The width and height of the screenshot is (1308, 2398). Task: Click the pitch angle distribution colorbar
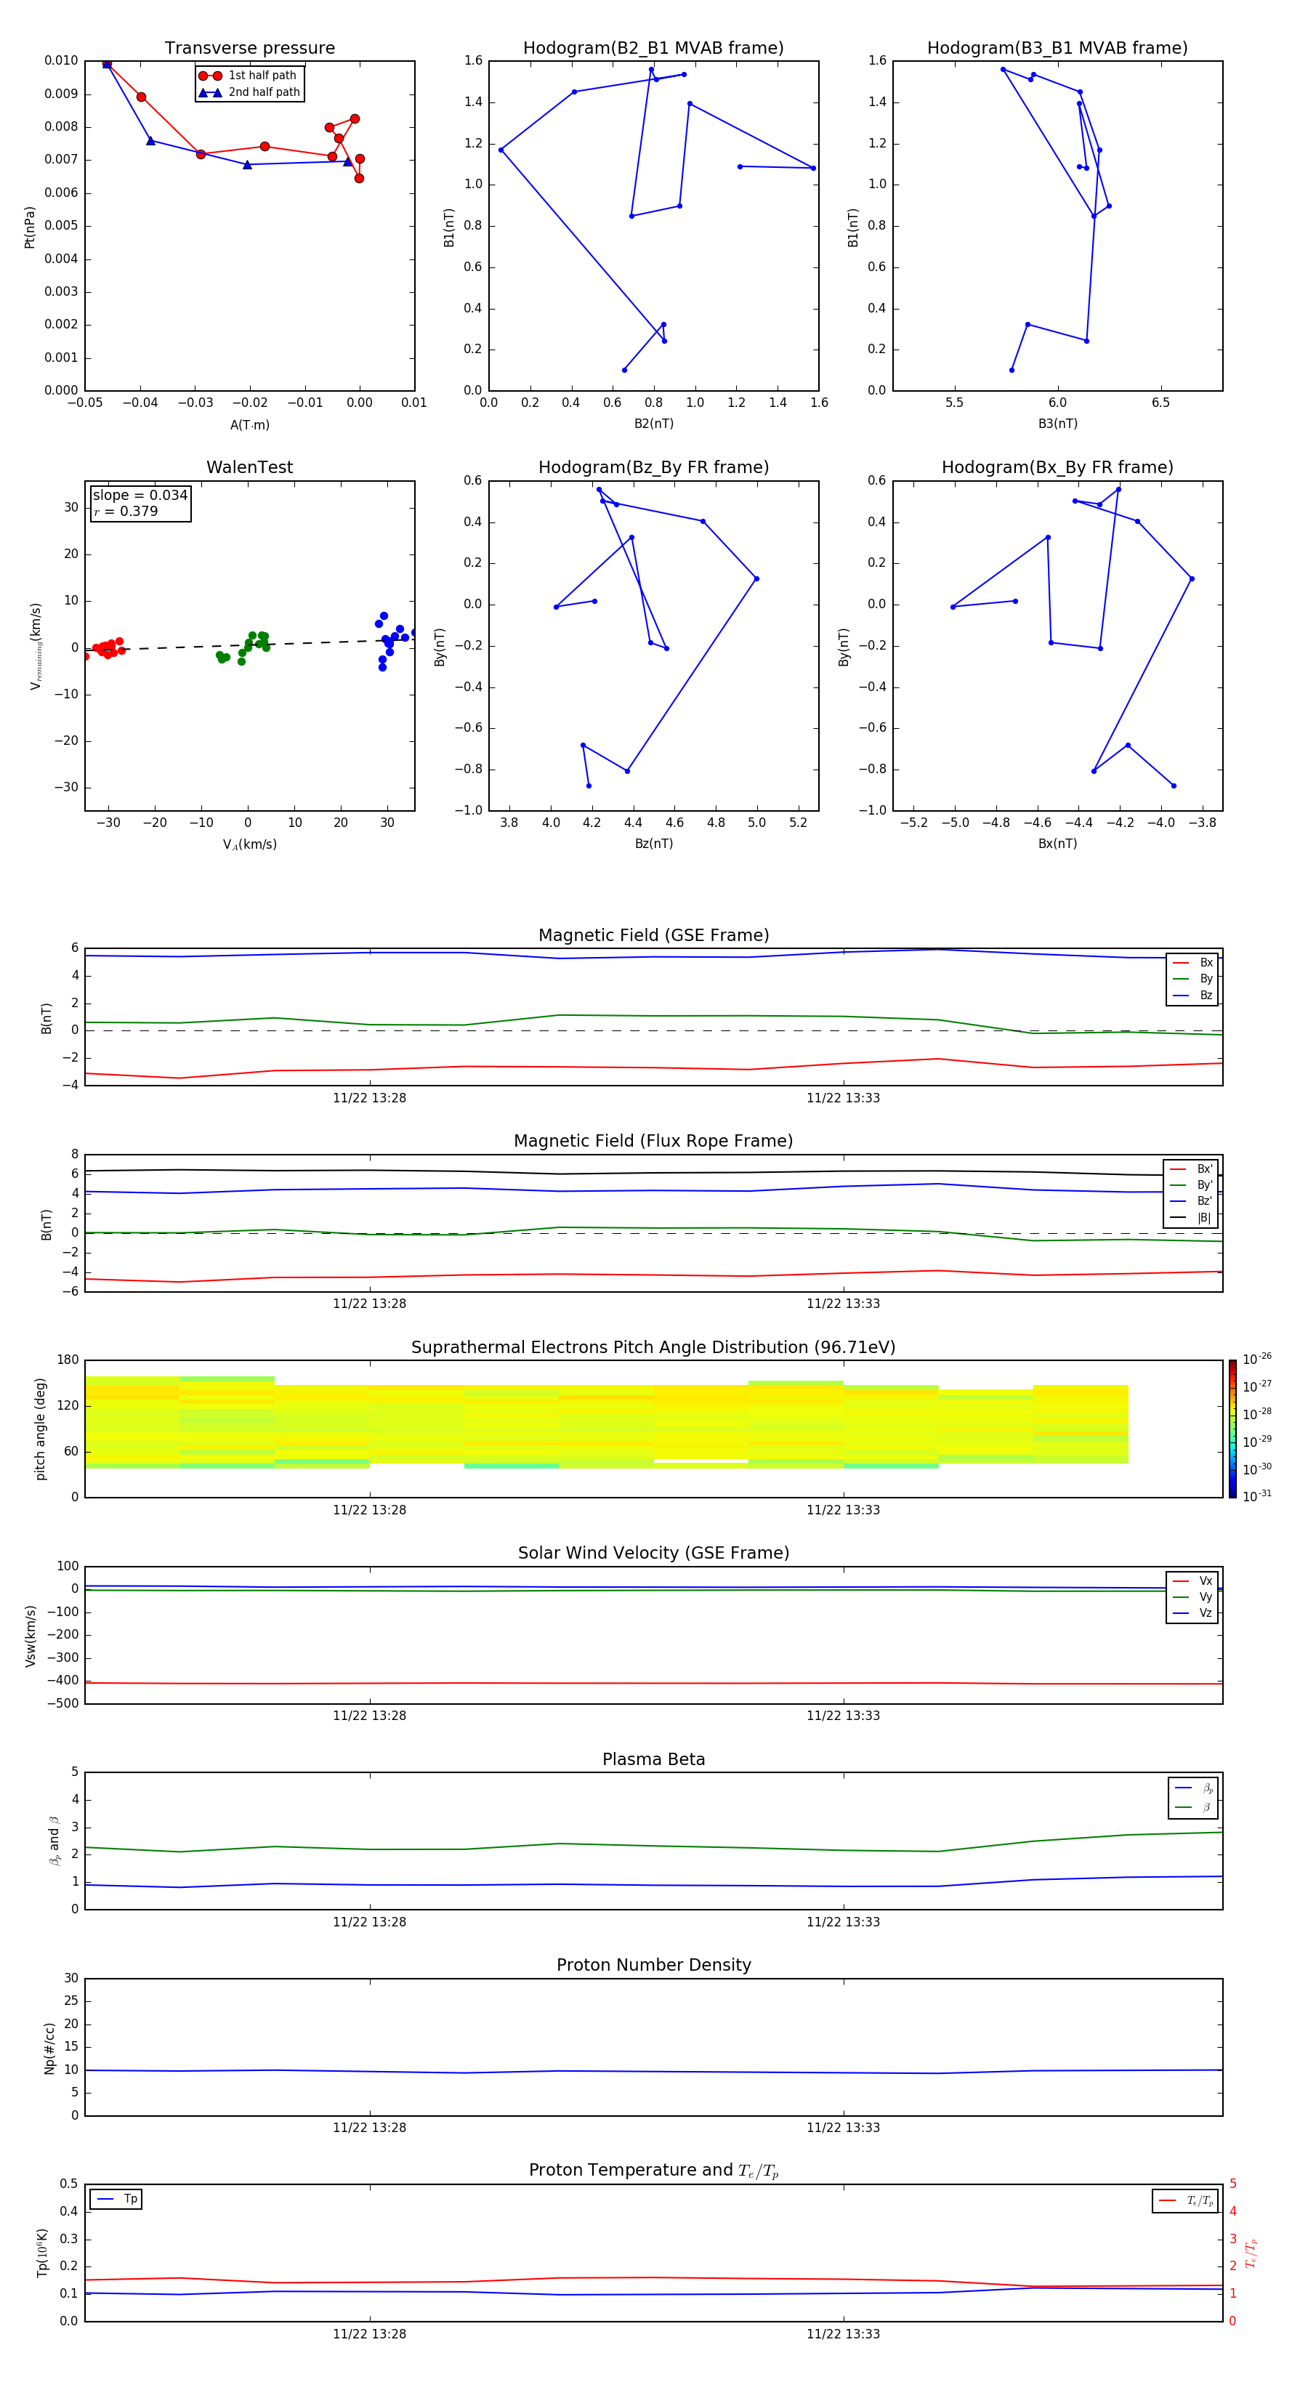(x=1232, y=1428)
